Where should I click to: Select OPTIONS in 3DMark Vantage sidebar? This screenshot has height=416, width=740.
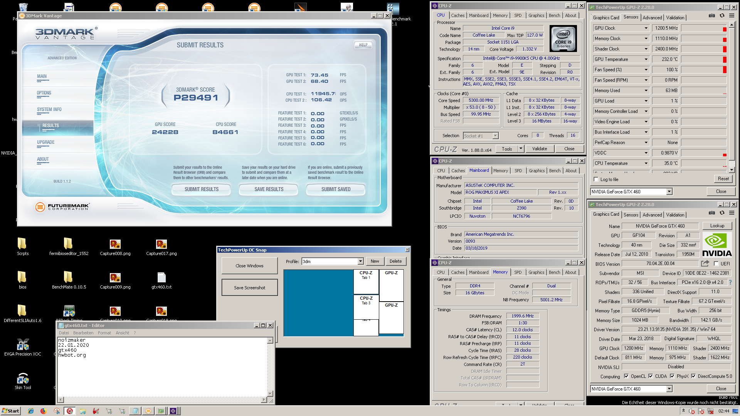tap(44, 93)
